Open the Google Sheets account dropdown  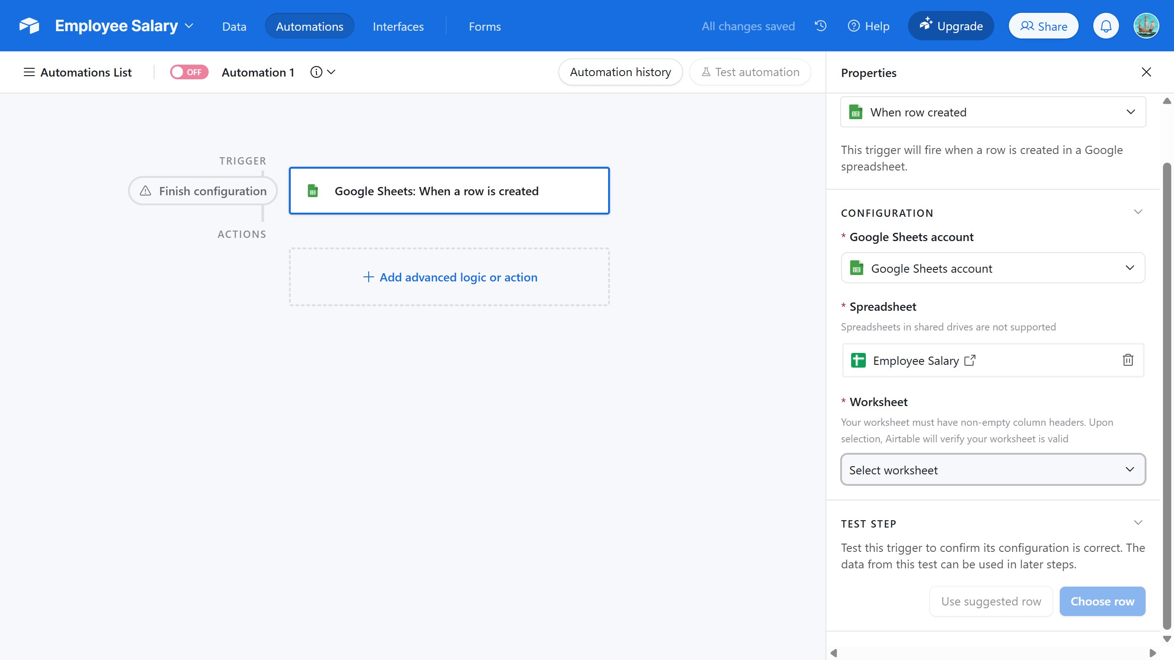[993, 268]
